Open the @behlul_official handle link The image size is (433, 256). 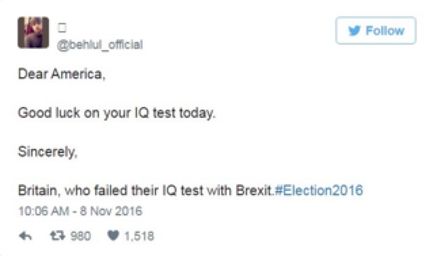tap(100, 45)
